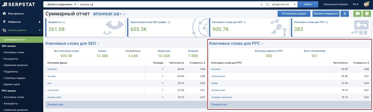Open Мои проекты in sidebar
373x112 pixels.
(x=16, y=13)
